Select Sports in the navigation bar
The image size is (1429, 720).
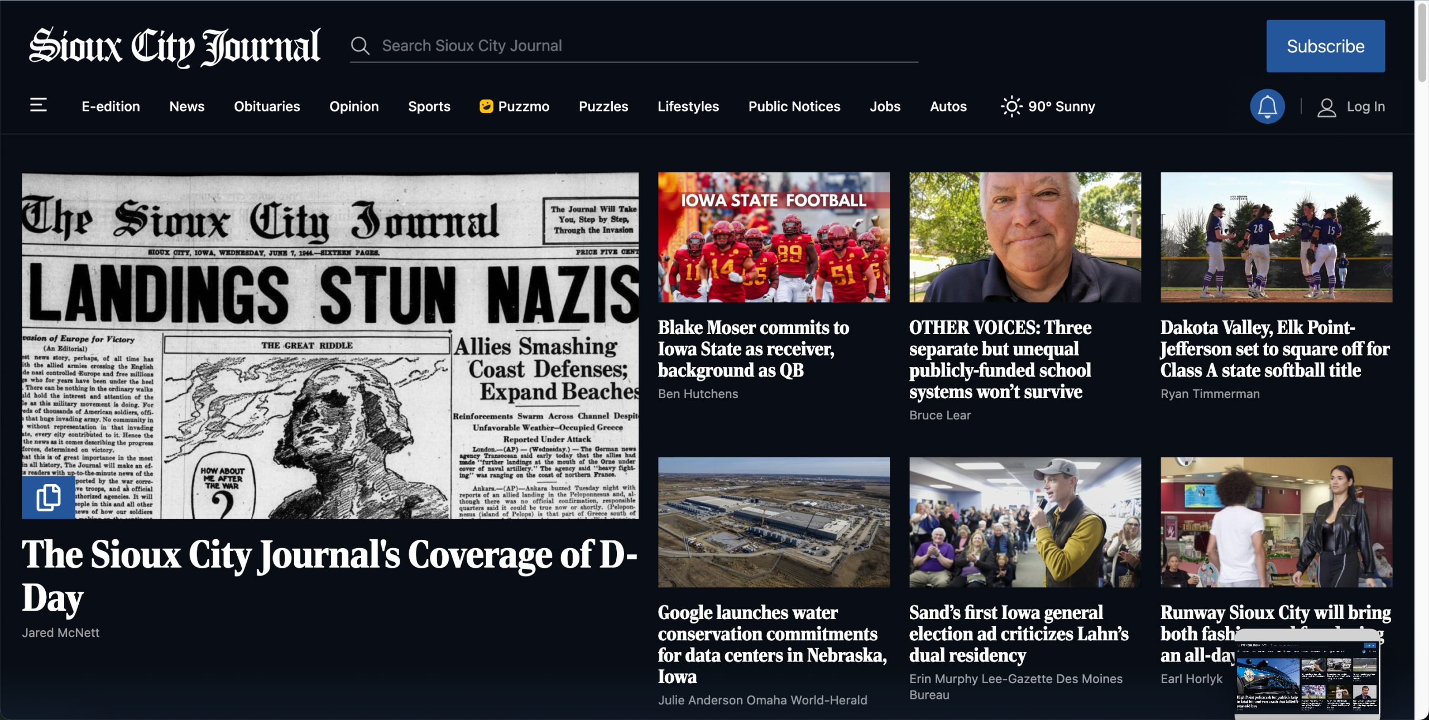(x=429, y=107)
